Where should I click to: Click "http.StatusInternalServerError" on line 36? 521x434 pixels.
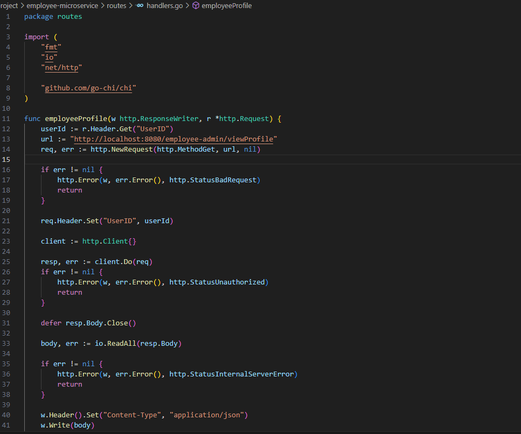[232, 374]
